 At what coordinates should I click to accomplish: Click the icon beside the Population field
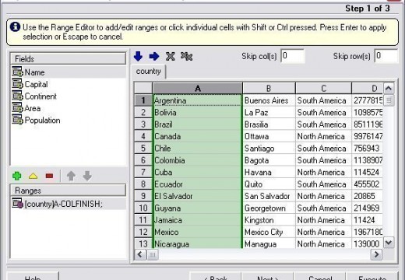pos(17,120)
